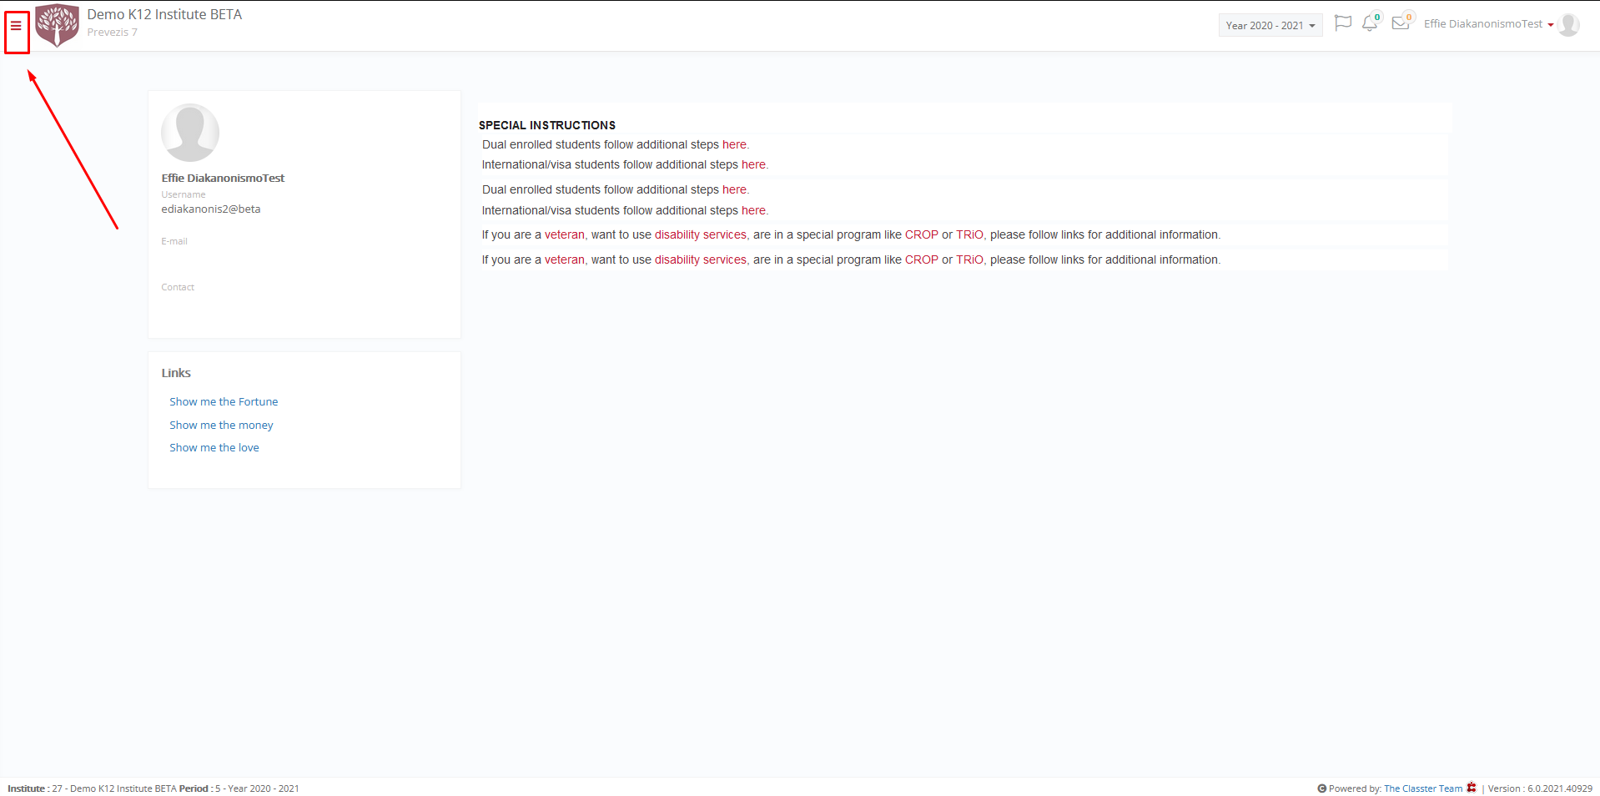
Task: Open second 'veteran' link
Action: tap(565, 260)
